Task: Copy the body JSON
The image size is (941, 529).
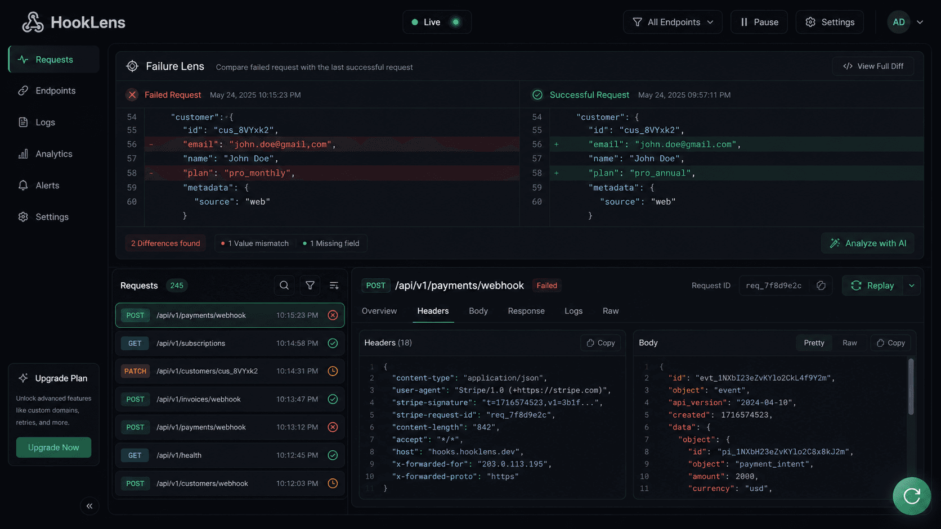Action: point(891,343)
